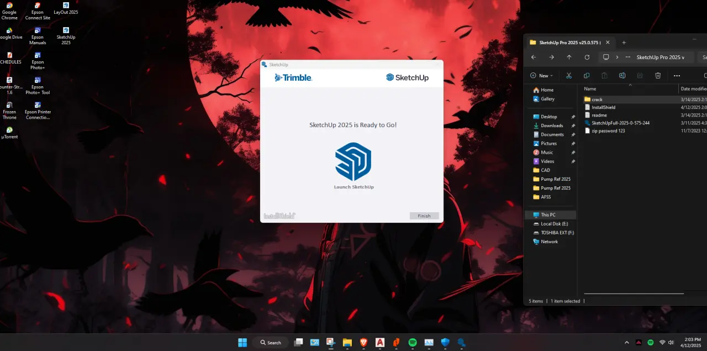This screenshot has height=351, width=707.
Task: Add a new File Explorer tab
Action: 624,43
